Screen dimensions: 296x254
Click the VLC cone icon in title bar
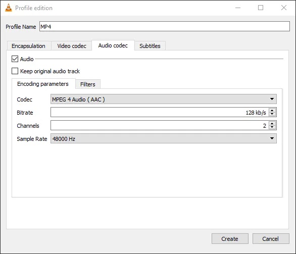pyautogui.click(x=9, y=8)
